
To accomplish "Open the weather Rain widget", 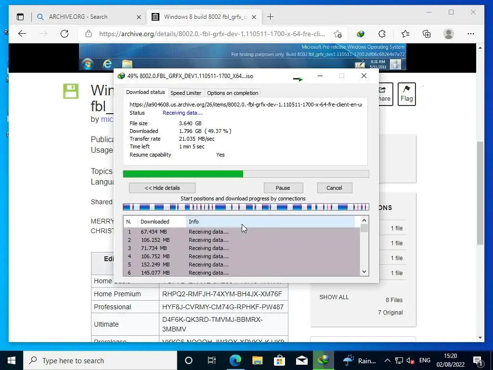I will pyautogui.click(x=359, y=360).
